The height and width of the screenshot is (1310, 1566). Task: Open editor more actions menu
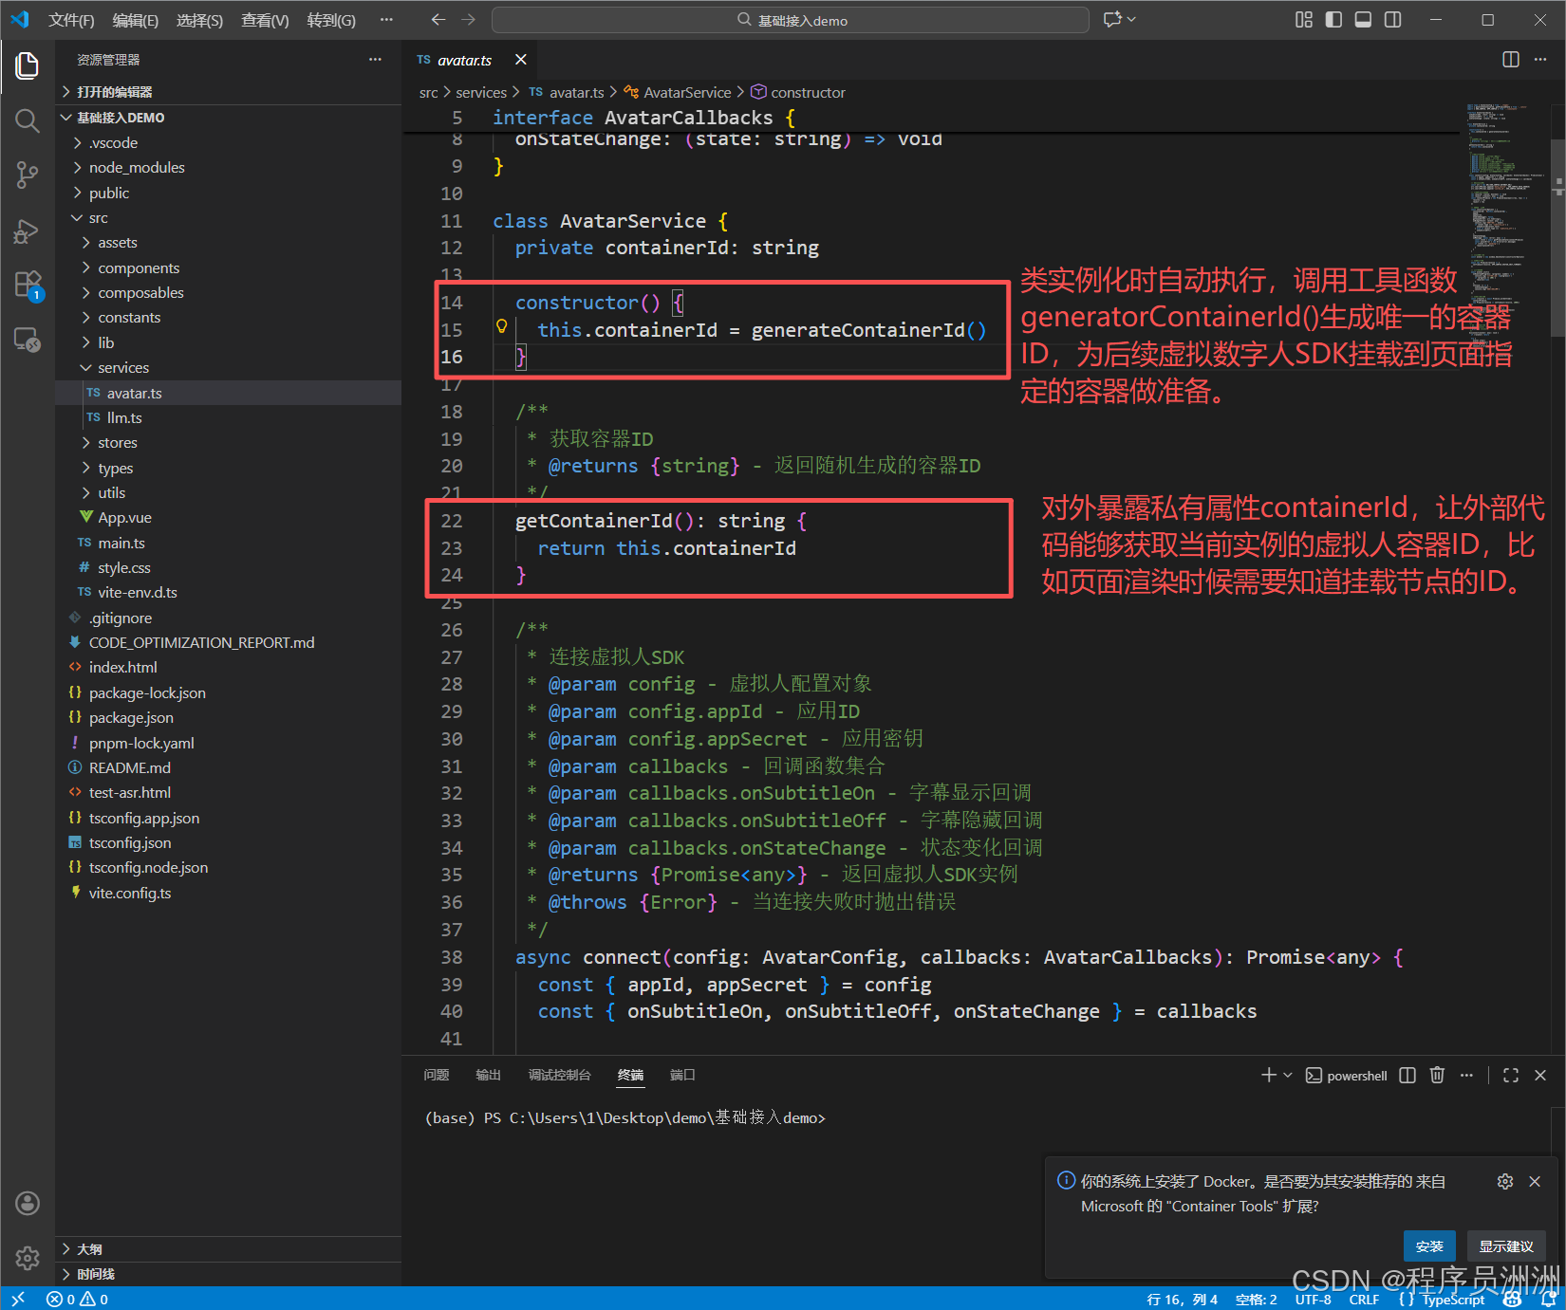pyautogui.click(x=1540, y=60)
